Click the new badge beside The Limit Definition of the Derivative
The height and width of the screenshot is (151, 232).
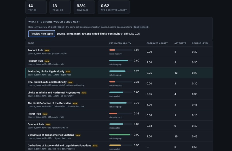coord(75,103)
